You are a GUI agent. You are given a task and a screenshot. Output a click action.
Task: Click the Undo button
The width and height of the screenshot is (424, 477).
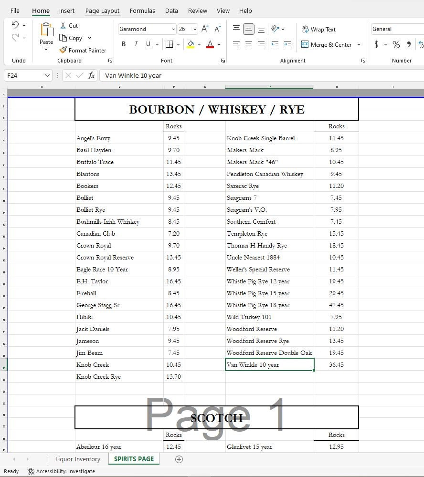pos(15,25)
